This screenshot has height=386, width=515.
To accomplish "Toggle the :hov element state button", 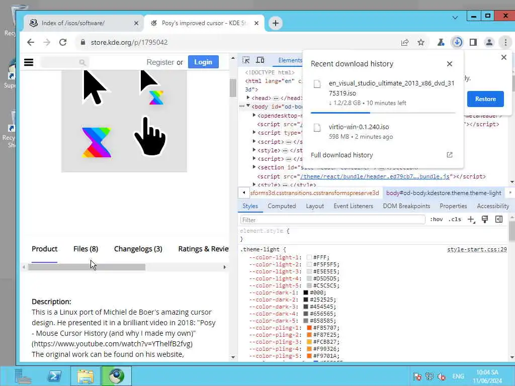I will pyautogui.click(x=436, y=219).
